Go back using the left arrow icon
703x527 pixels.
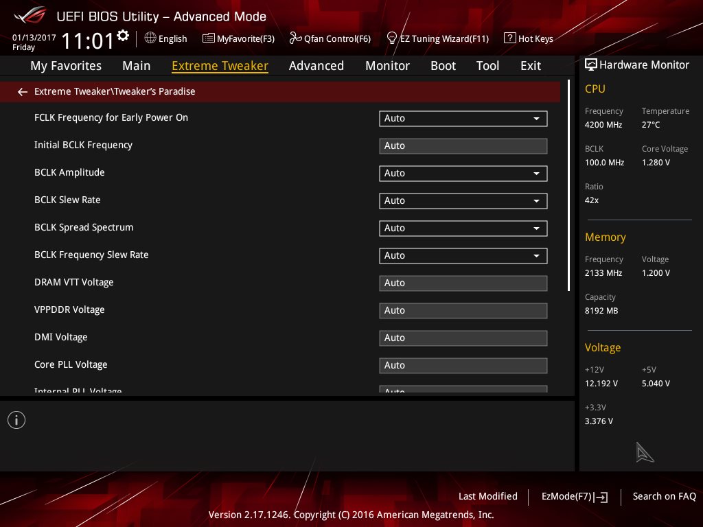[23, 92]
